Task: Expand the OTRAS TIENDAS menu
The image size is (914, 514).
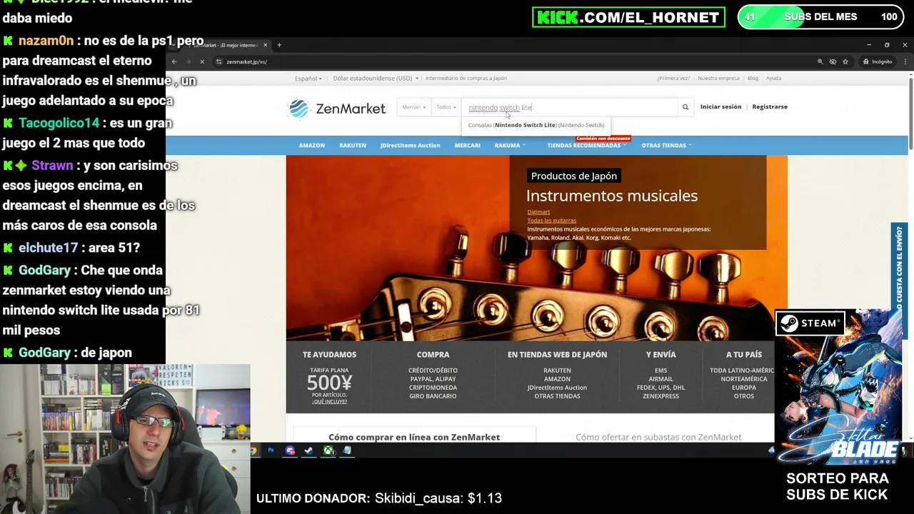Action: point(666,145)
